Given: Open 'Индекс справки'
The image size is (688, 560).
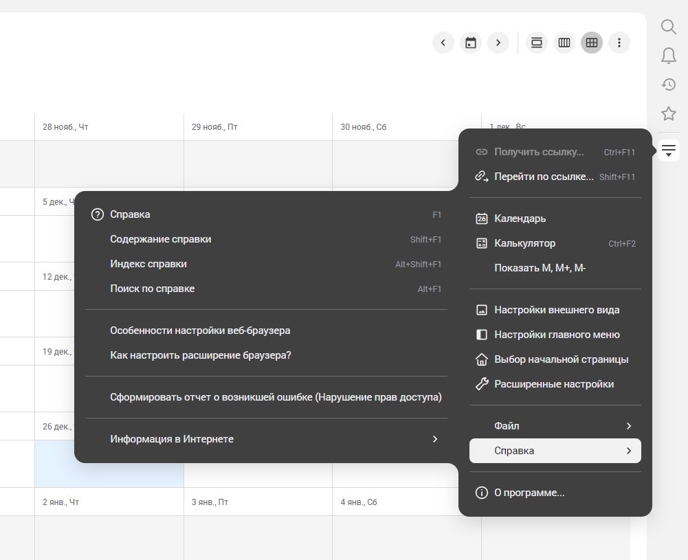Looking at the screenshot, I should tap(267, 264).
